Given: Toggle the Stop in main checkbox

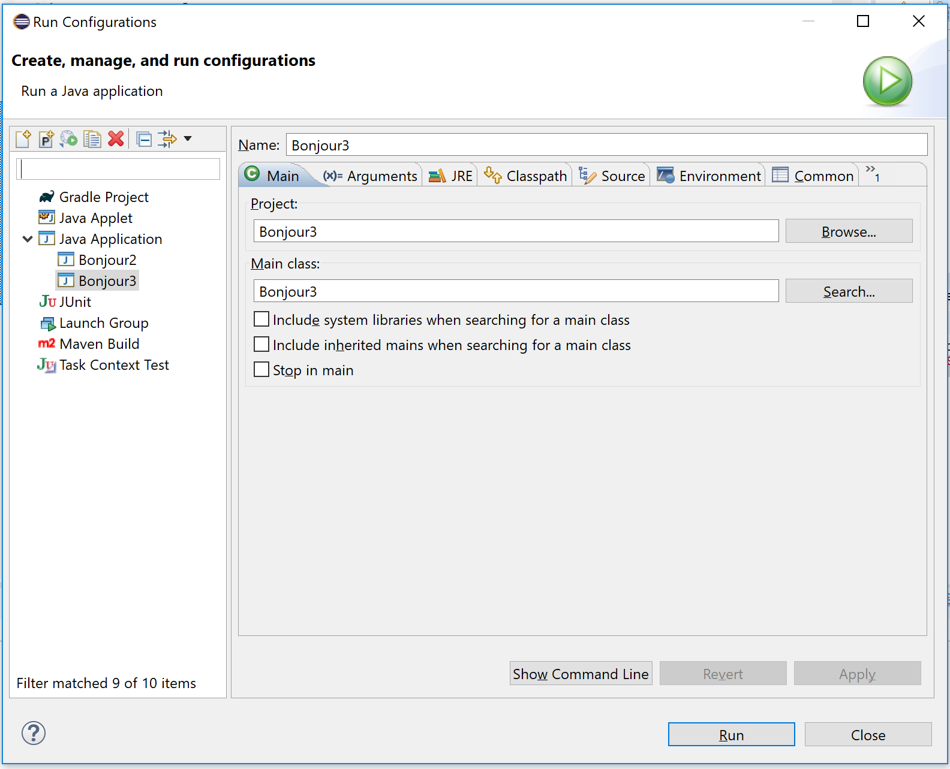Looking at the screenshot, I should click(261, 370).
